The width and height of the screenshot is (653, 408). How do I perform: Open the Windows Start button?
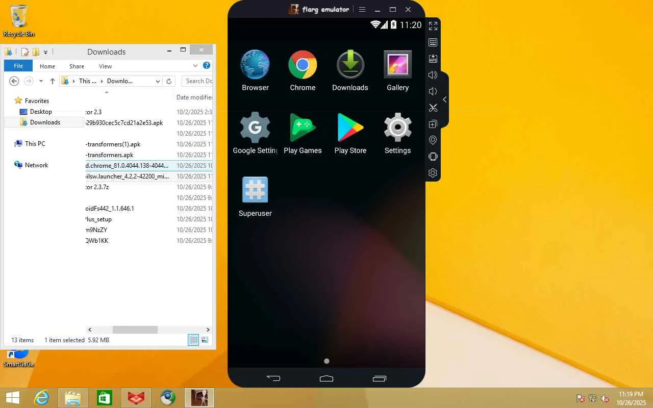13,398
